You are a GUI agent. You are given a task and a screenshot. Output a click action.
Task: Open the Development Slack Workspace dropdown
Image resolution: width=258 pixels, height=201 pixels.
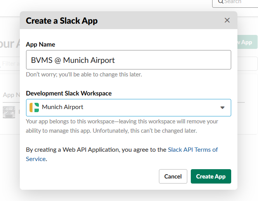(x=128, y=107)
